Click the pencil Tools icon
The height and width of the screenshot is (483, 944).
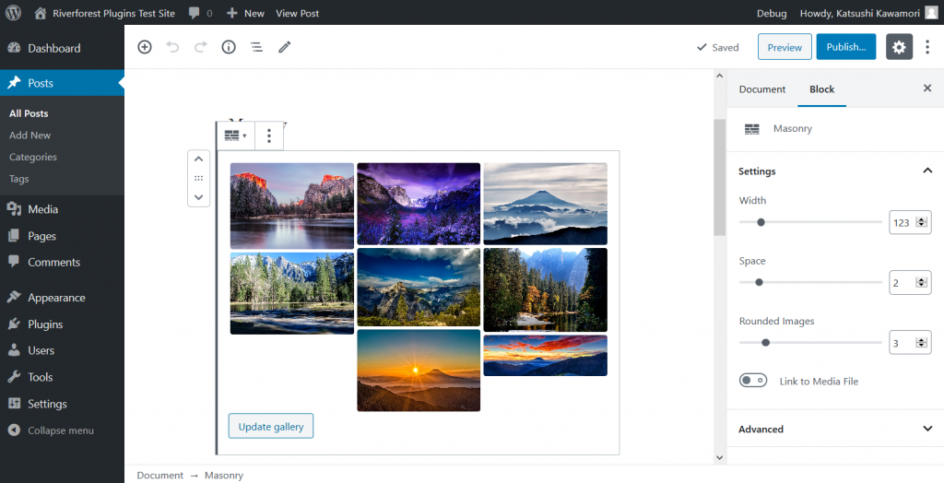pos(285,47)
